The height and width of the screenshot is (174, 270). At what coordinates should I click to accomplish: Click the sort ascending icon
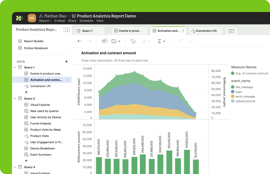tap(181, 41)
